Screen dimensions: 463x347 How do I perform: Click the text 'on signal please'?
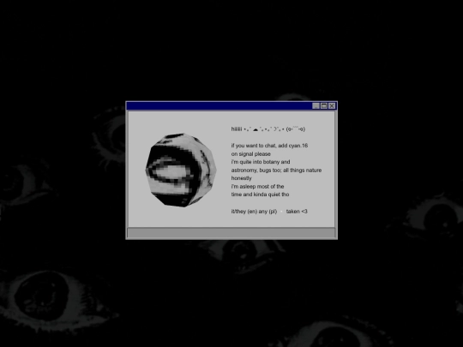click(x=250, y=153)
